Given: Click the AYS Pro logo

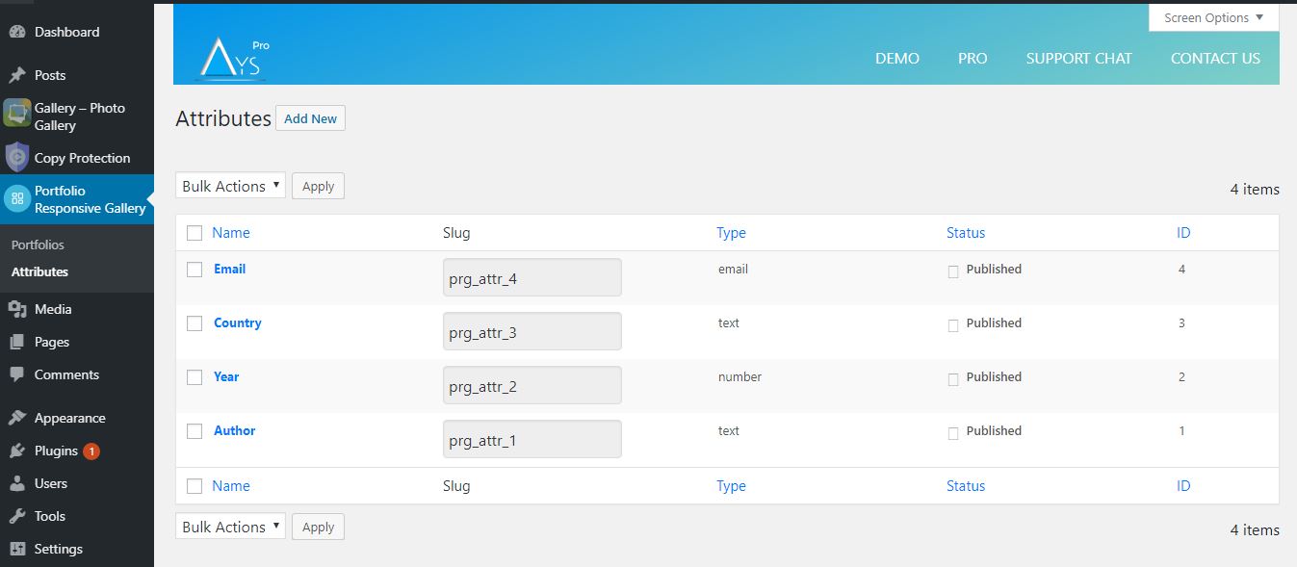Looking at the screenshot, I should coord(233,58).
